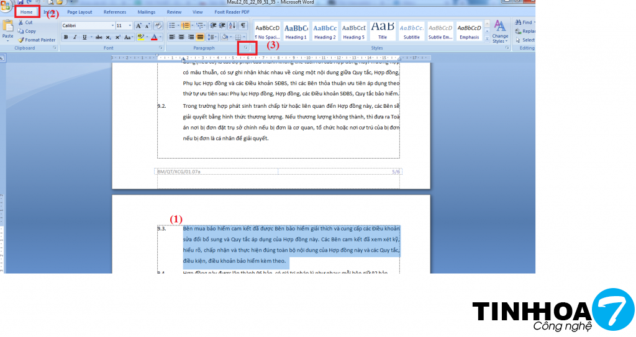Click the footer text BM/QT/XCG/01.07a

pyautogui.click(x=179, y=171)
